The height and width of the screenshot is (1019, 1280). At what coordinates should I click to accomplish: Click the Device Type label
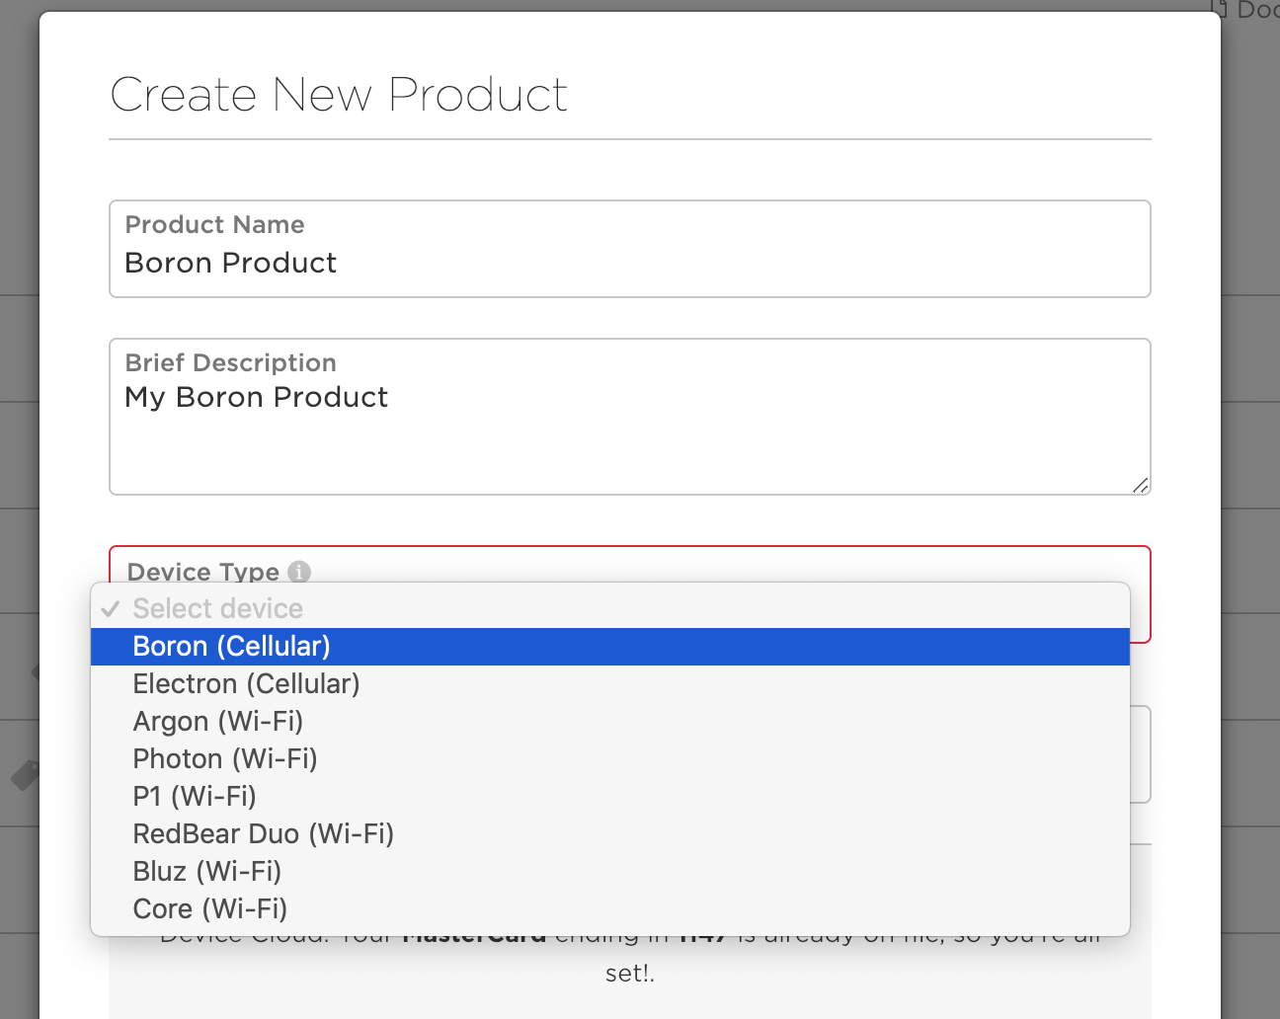(x=202, y=572)
